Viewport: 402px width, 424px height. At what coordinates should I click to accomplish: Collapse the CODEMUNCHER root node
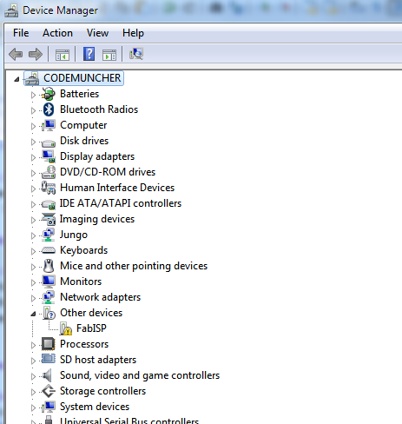tap(16, 79)
